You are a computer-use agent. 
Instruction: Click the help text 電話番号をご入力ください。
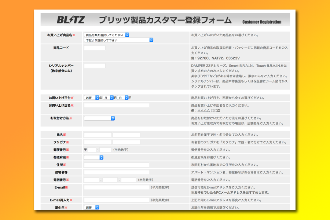click(x=211, y=180)
